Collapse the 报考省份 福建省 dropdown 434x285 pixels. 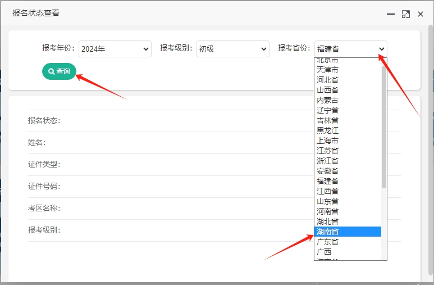coord(351,49)
